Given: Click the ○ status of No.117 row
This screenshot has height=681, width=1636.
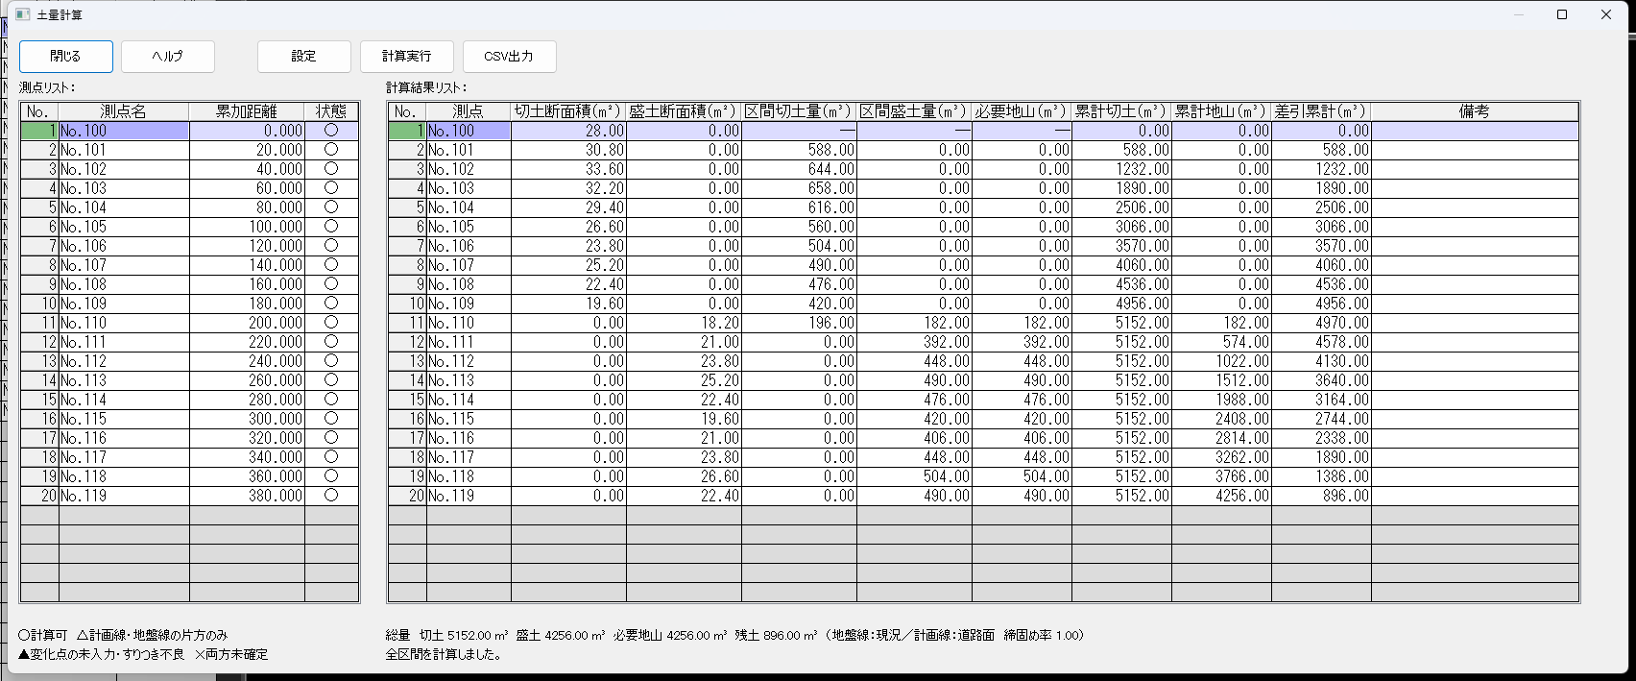Looking at the screenshot, I should 331,457.
